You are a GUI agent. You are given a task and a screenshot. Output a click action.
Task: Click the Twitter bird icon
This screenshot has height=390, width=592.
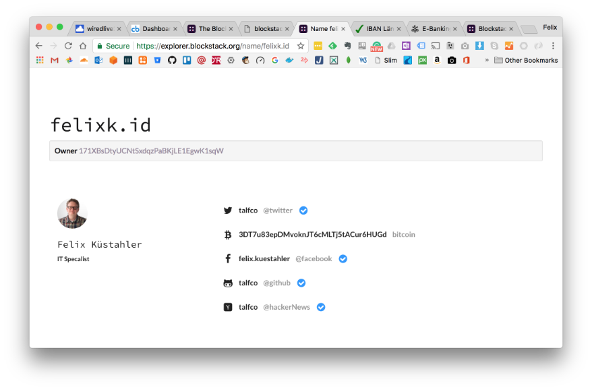(228, 211)
